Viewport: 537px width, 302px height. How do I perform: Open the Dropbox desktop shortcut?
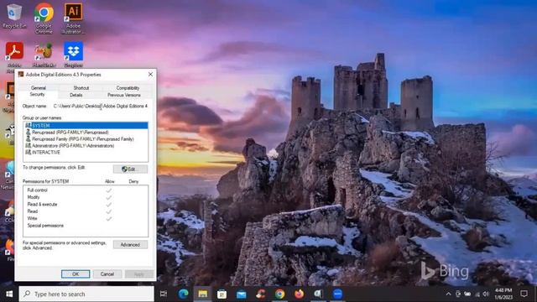(73, 55)
